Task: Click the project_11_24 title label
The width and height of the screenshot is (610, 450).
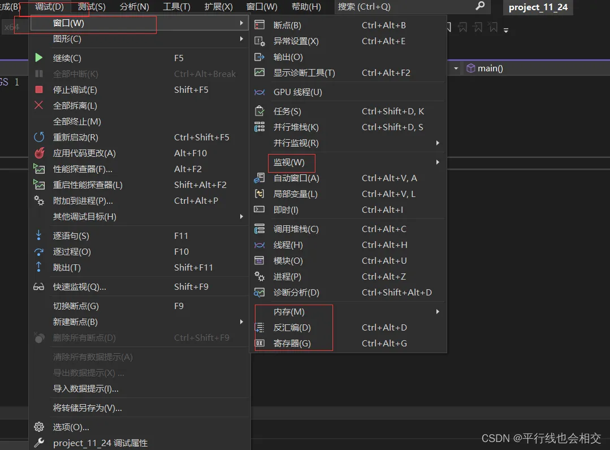Action: (538, 7)
